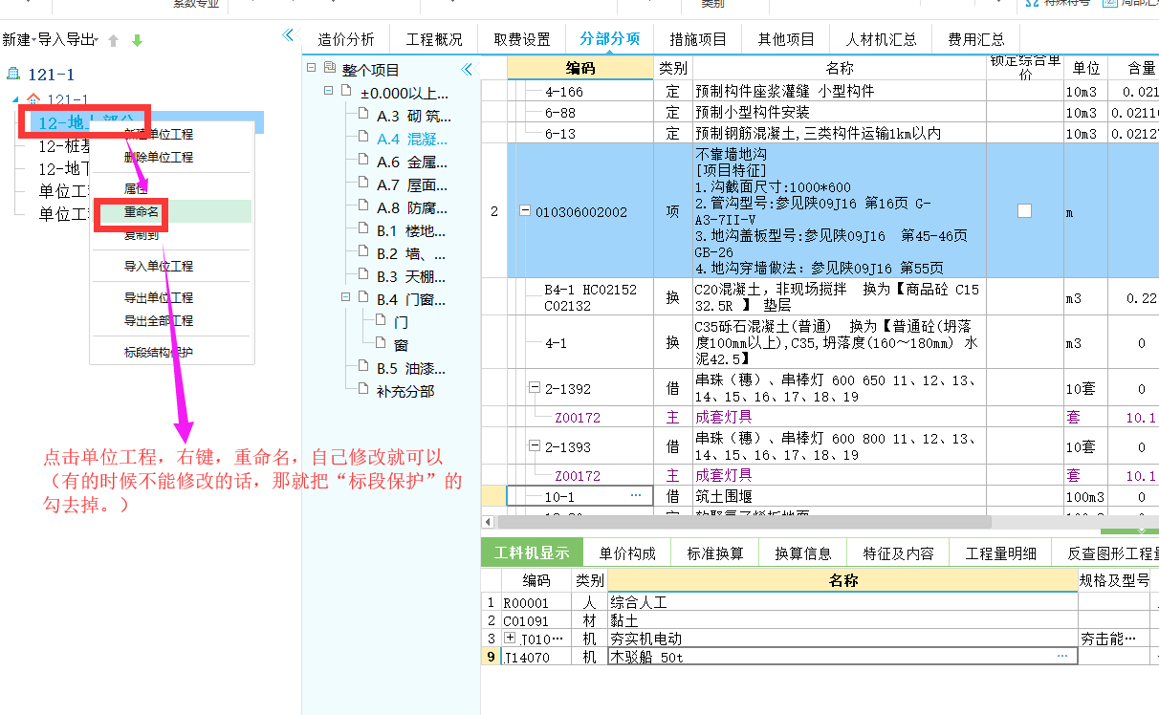The height and width of the screenshot is (715, 1159).
Task: Collapse the 整个项目 root node
Action: 312,69
